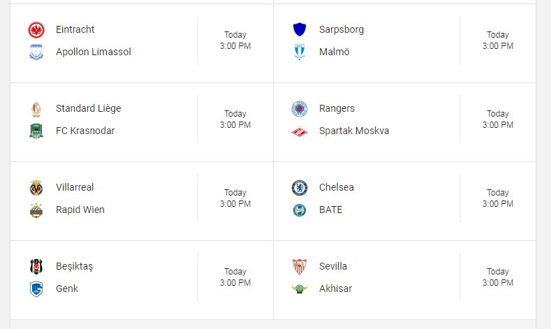551x329 pixels.
Task: Select the Rapid Wien team name
Action: click(x=80, y=210)
